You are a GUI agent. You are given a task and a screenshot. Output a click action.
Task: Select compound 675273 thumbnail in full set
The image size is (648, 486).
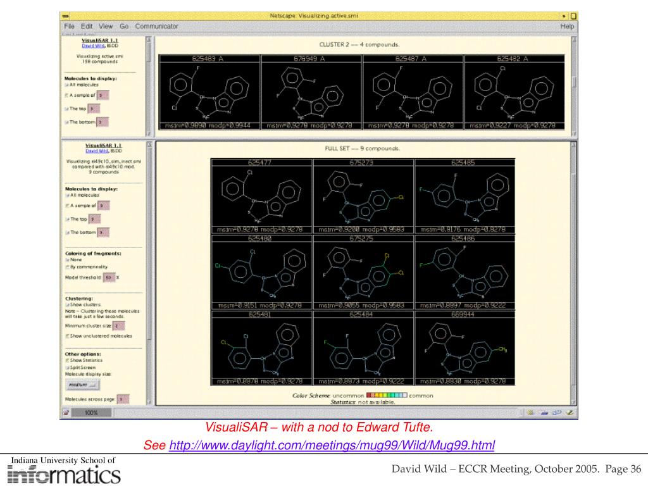pyautogui.click(x=363, y=196)
